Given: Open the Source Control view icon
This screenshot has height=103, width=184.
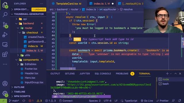Looking at the screenshot, I should (5, 25).
